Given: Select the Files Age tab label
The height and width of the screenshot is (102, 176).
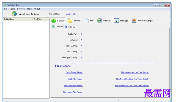Looking at the screenshot, I should [107, 21].
